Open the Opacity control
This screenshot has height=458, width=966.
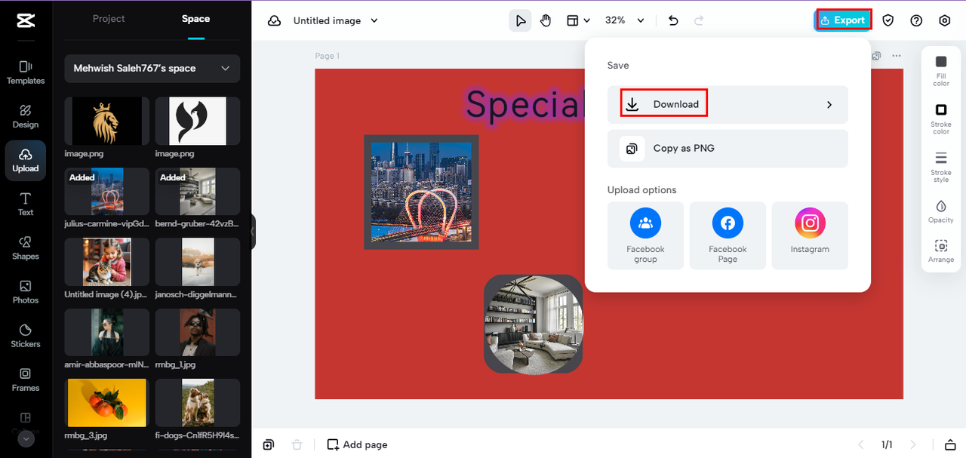(x=941, y=211)
